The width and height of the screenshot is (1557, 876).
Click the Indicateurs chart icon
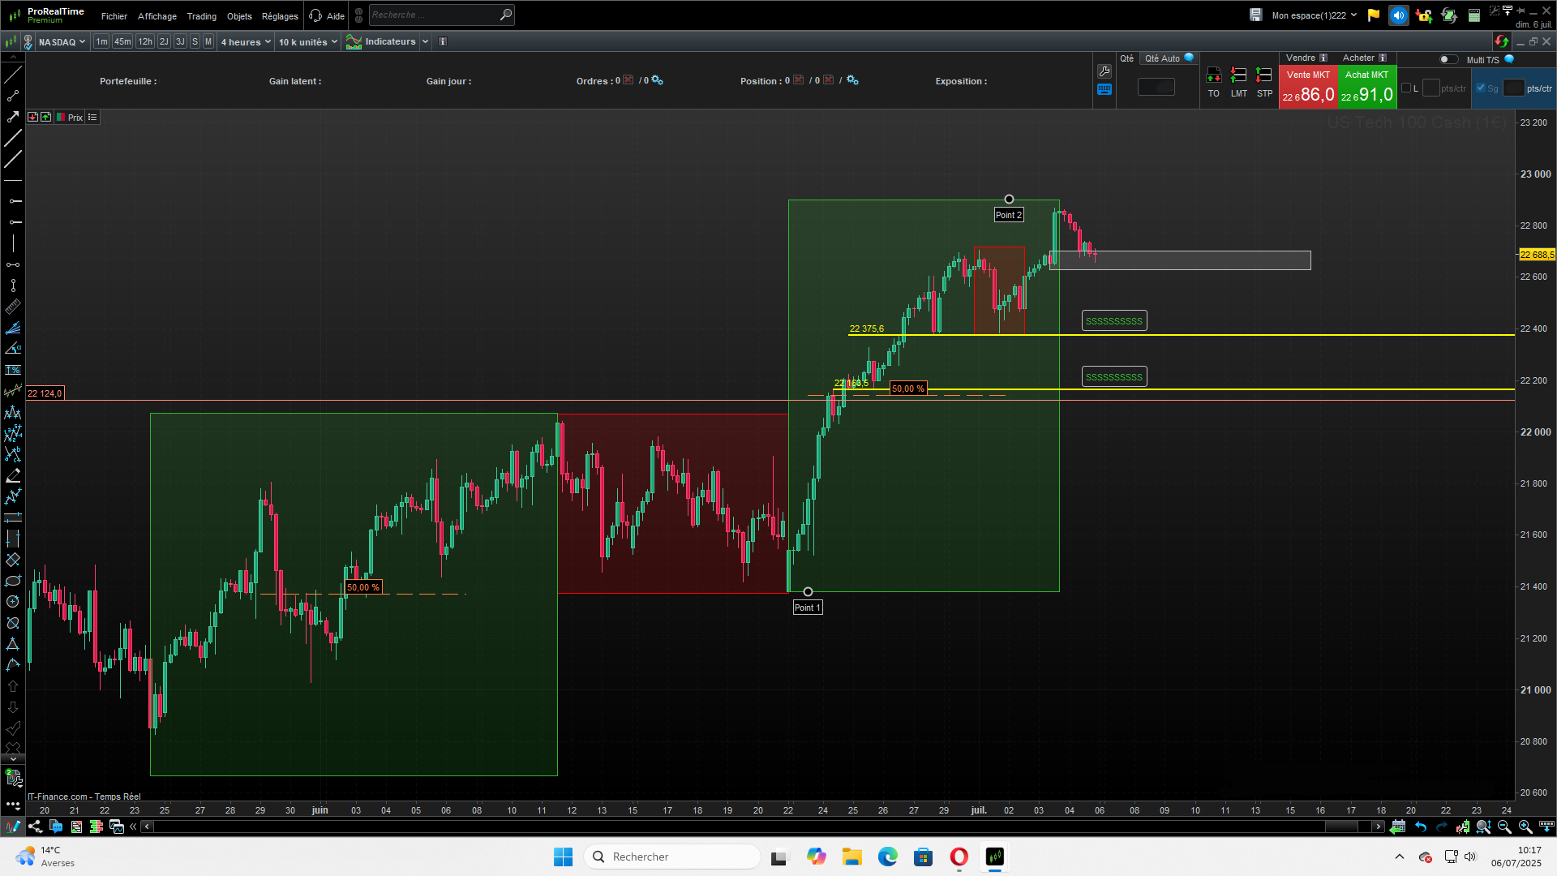[x=354, y=41]
